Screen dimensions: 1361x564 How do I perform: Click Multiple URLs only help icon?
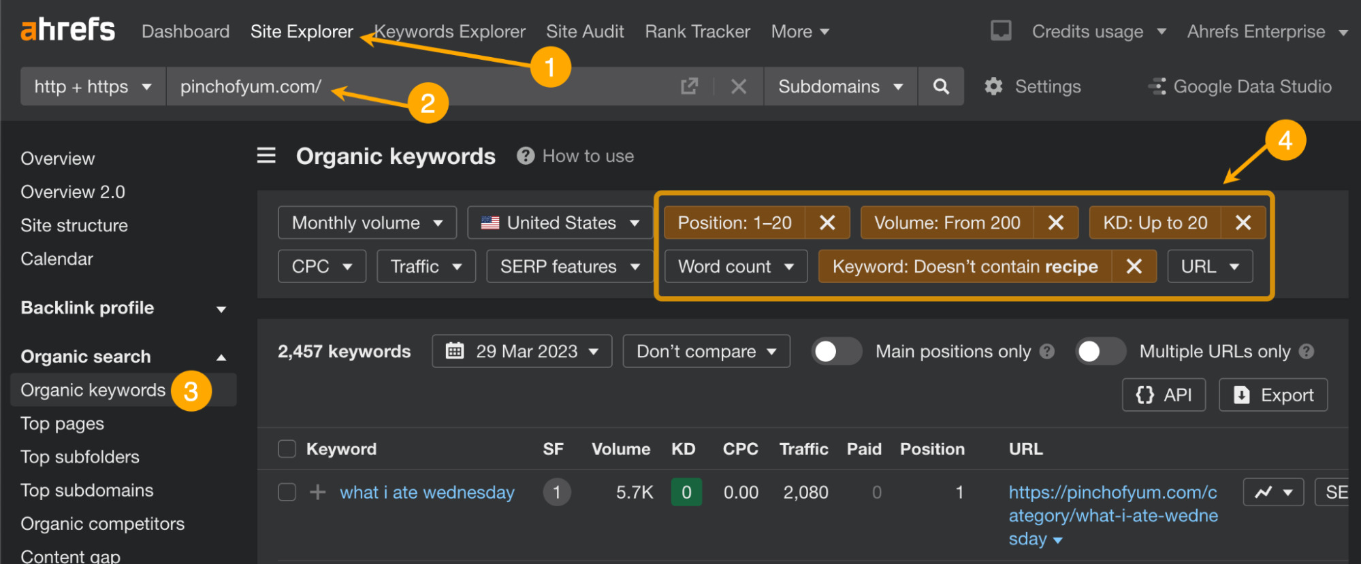tap(1306, 351)
